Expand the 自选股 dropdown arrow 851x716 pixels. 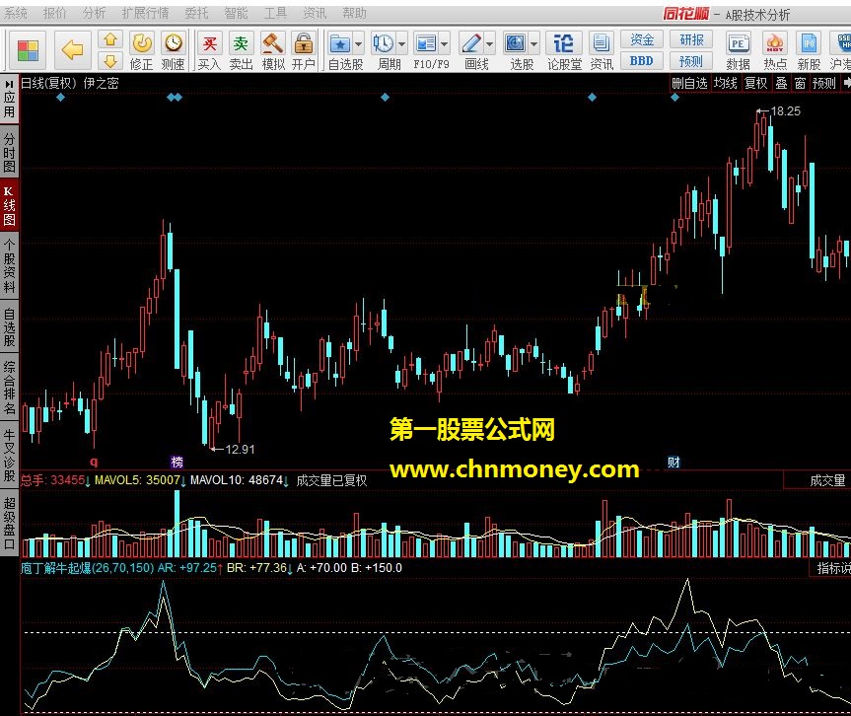pyautogui.click(x=359, y=44)
